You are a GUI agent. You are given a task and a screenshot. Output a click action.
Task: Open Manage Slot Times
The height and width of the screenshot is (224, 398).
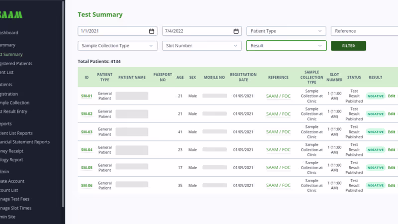[16, 208]
